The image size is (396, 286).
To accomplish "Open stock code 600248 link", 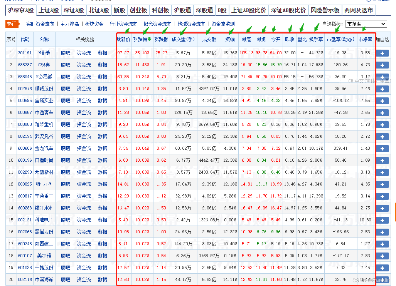I will (25, 244).
